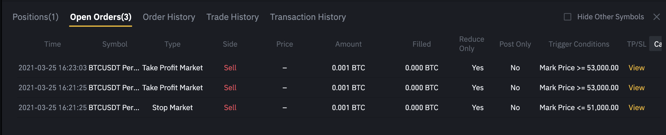This screenshot has width=666, height=135.
Task: Click the Reduce Only column header
Action: click(472, 44)
